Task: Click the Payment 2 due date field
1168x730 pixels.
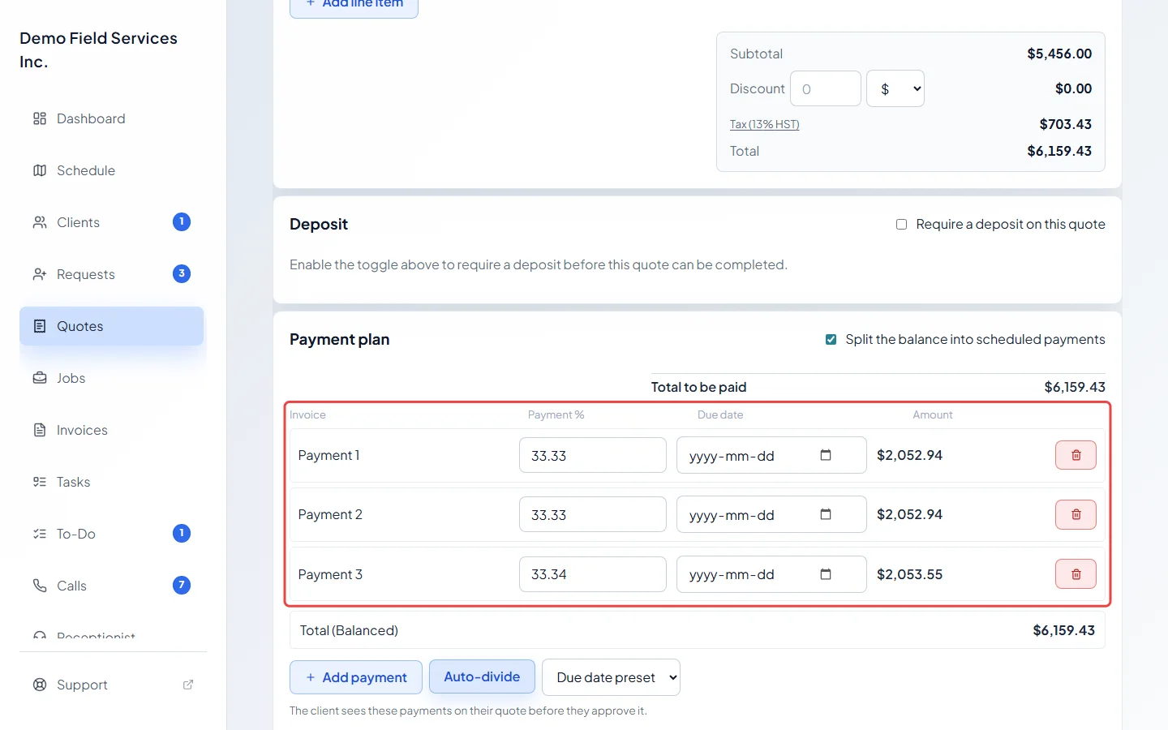Action: click(x=771, y=514)
